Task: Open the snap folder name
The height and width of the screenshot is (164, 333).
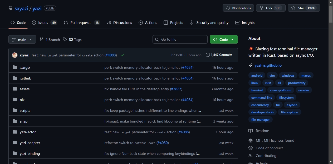Action: tap(23, 121)
